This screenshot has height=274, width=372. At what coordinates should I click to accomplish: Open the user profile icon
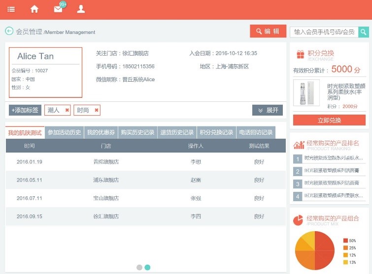[81, 9]
